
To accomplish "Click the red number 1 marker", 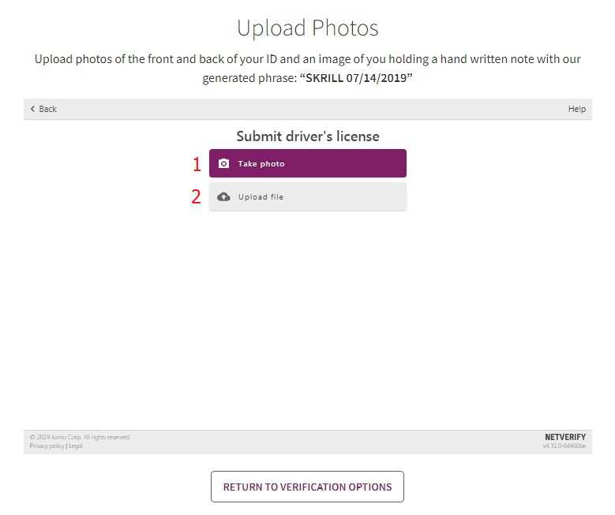I will (197, 164).
